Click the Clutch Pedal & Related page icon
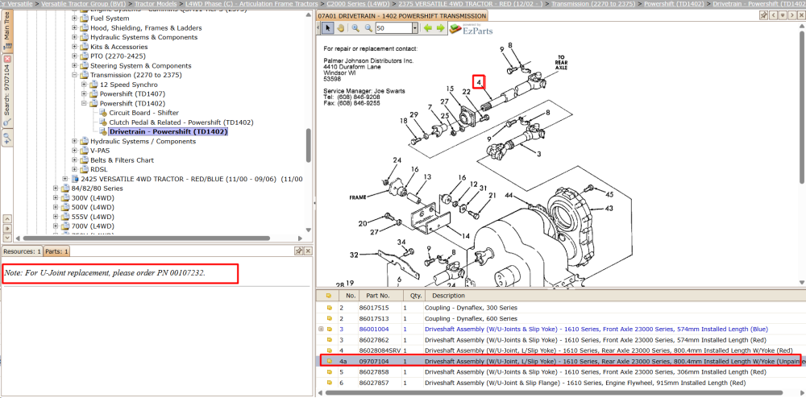Viewport: 806px width, 398px height. pyautogui.click(x=103, y=122)
